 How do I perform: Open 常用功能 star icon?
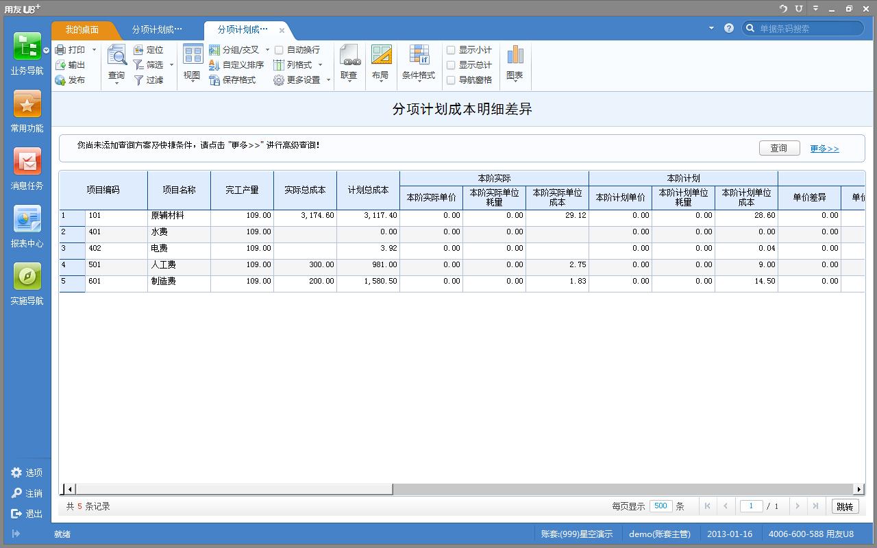coord(27,105)
